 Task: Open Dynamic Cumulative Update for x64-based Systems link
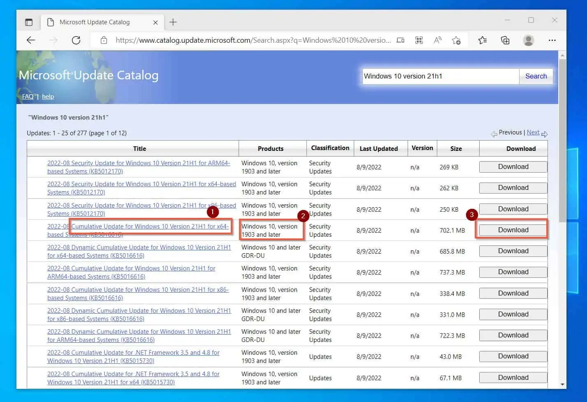pos(139,252)
